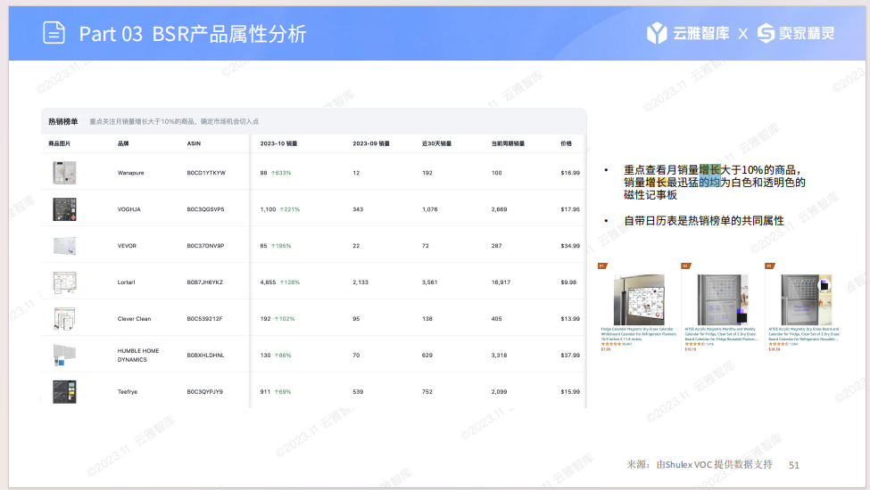Select ASIN B0C37DNV9P

(x=205, y=246)
